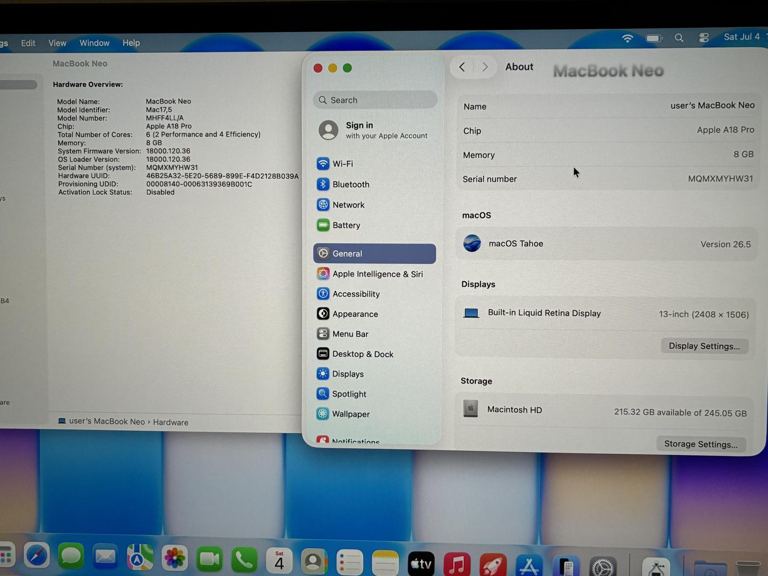Screen dimensions: 768x576
Task: Go forward using the right chevron button
Action: tap(485, 67)
